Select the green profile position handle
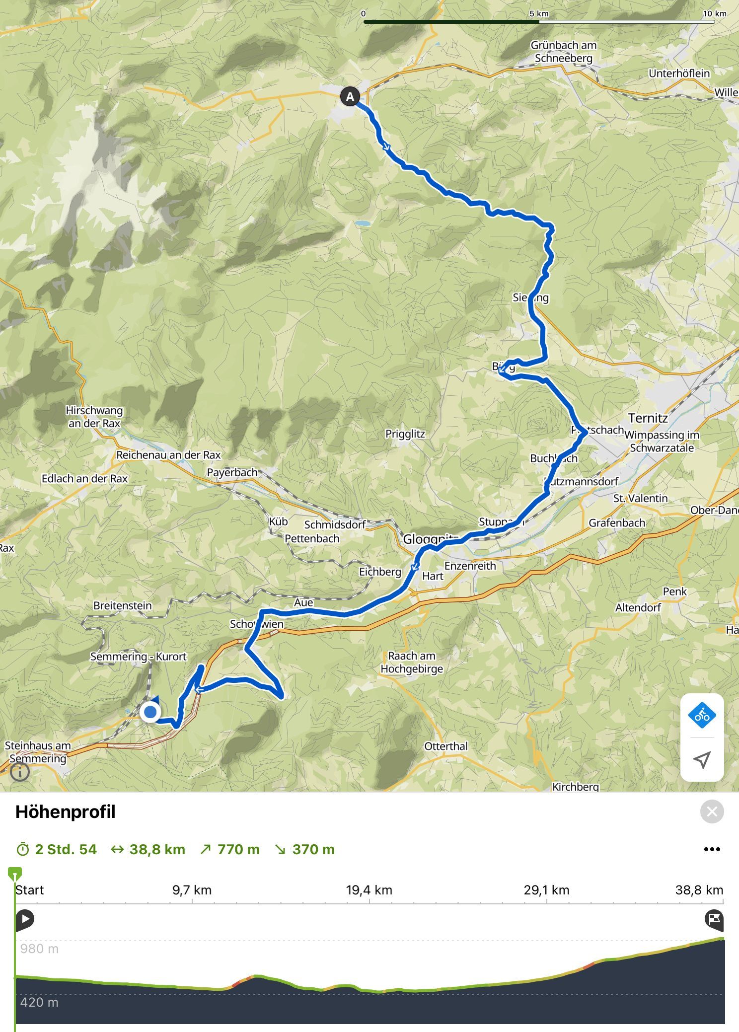739x1032 pixels. tap(15, 874)
